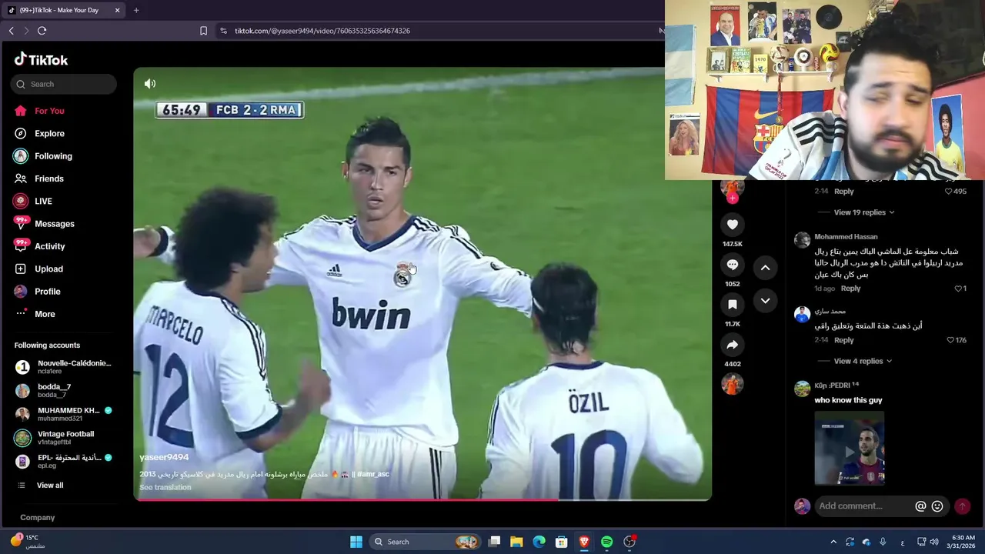Open the Upload page
This screenshot has height=554, width=985.
pyautogui.click(x=48, y=269)
